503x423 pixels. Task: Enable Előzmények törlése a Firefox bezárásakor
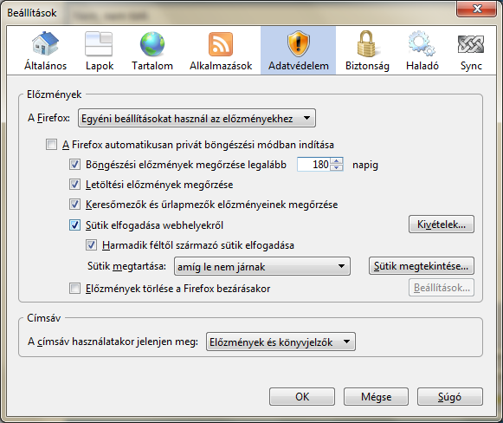pyautogui.click(x=74, y=289)
